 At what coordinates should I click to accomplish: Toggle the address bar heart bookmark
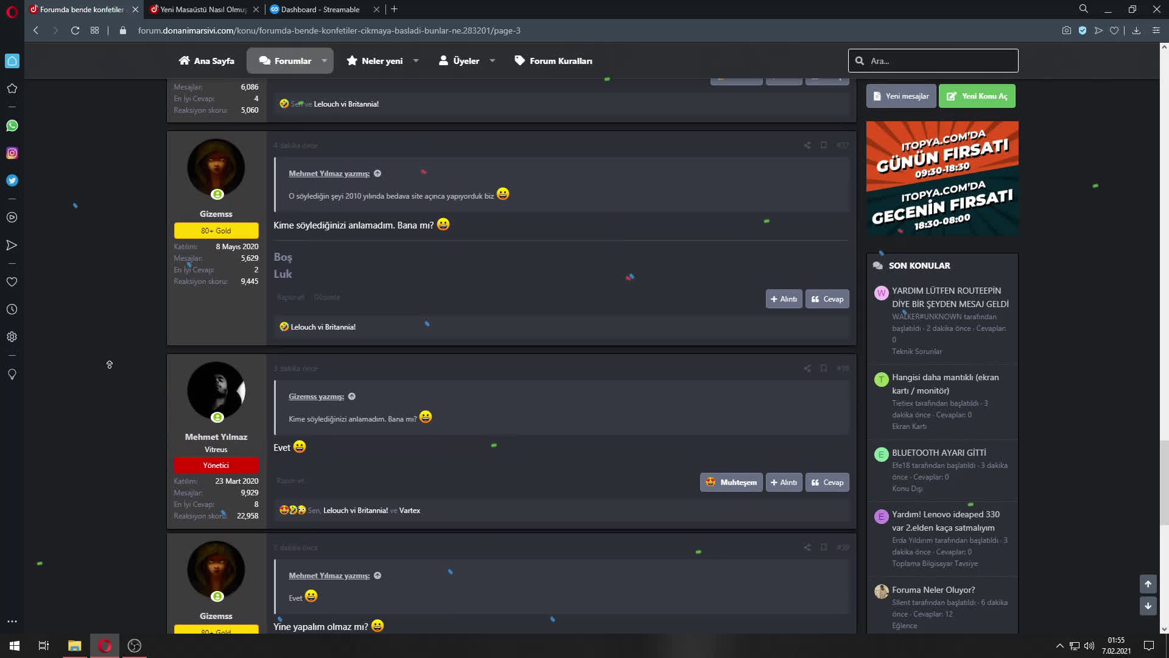[1114, 30]
